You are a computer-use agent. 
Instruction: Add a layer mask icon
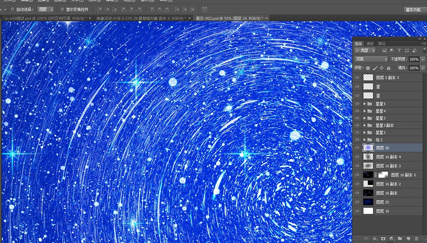(383, 239)
